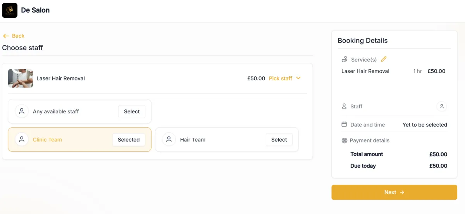The width and height of the screenshot is (465, 214).
Task: Click the De Salon logo icon
Action: pyautogui.click(x=10, y=10)
